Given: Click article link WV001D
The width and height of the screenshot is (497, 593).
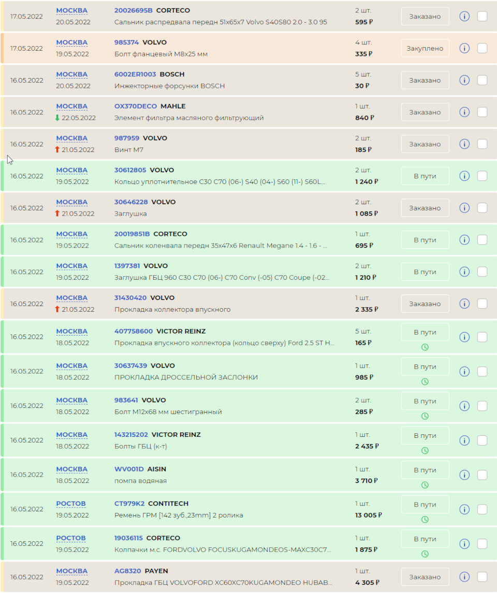Looking at the screenshot, I should coord(129,469).
